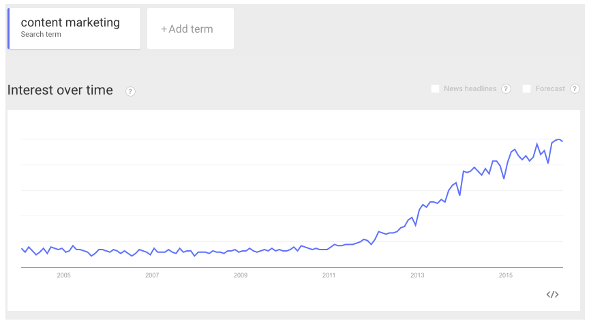Viewport: 589px width, 323px height.
Task: Open the embed code icon below chart
Action: click(x=552, y=294)
